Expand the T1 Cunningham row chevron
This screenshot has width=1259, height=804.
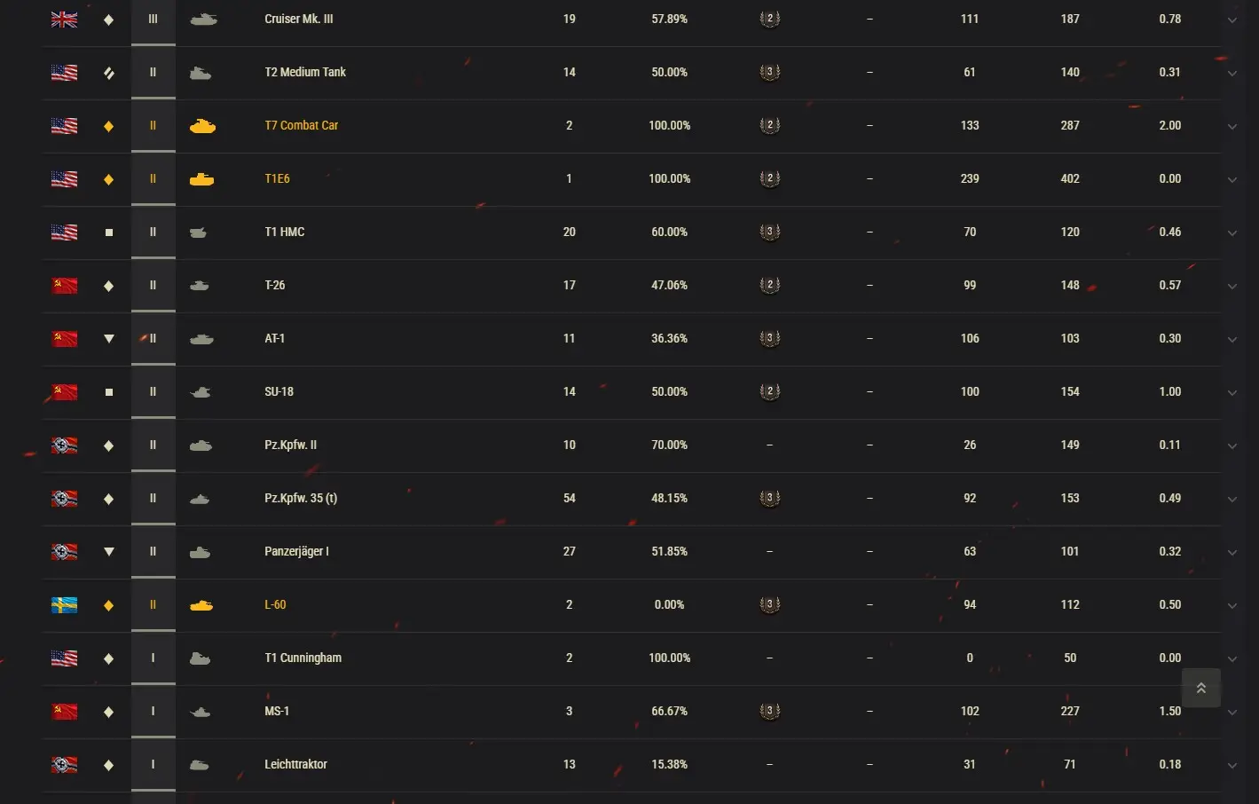pos(1231,659)
